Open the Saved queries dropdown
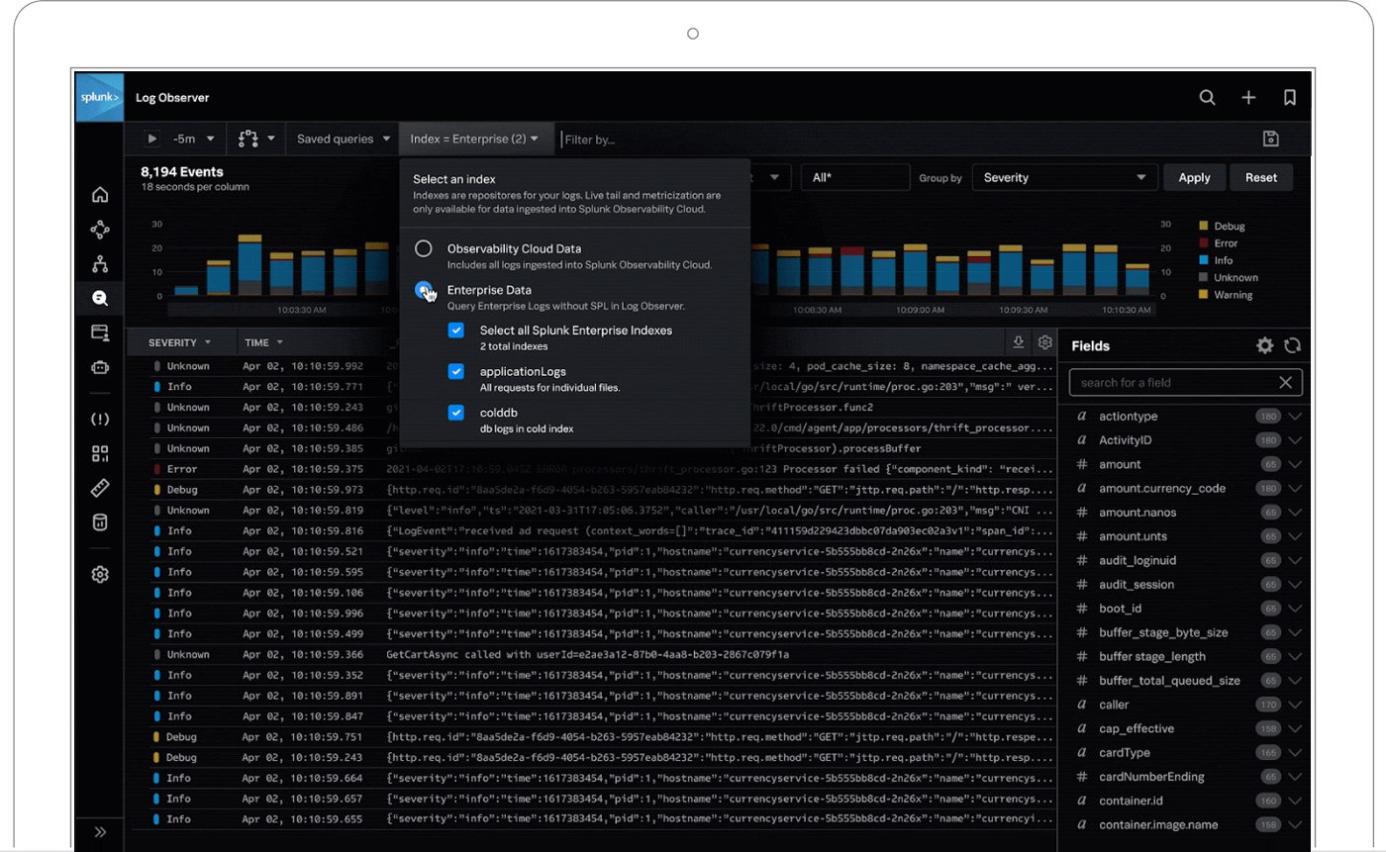The height and width of the screenshot is (852, 1386). coord(342,139)
